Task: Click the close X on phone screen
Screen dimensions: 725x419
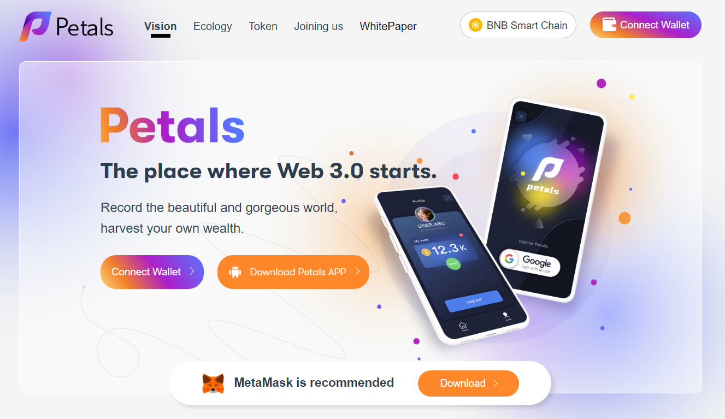Action: click(521, 116)
